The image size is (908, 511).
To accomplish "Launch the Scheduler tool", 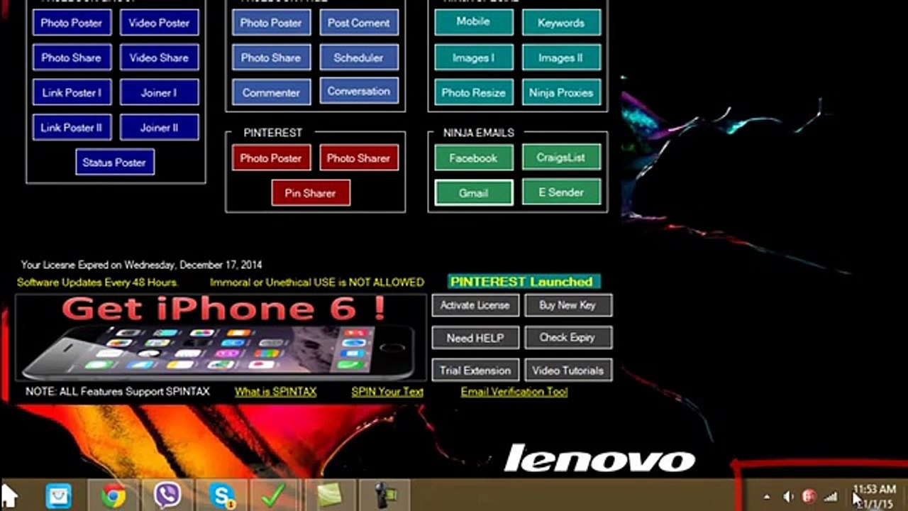I will point(359,57).
